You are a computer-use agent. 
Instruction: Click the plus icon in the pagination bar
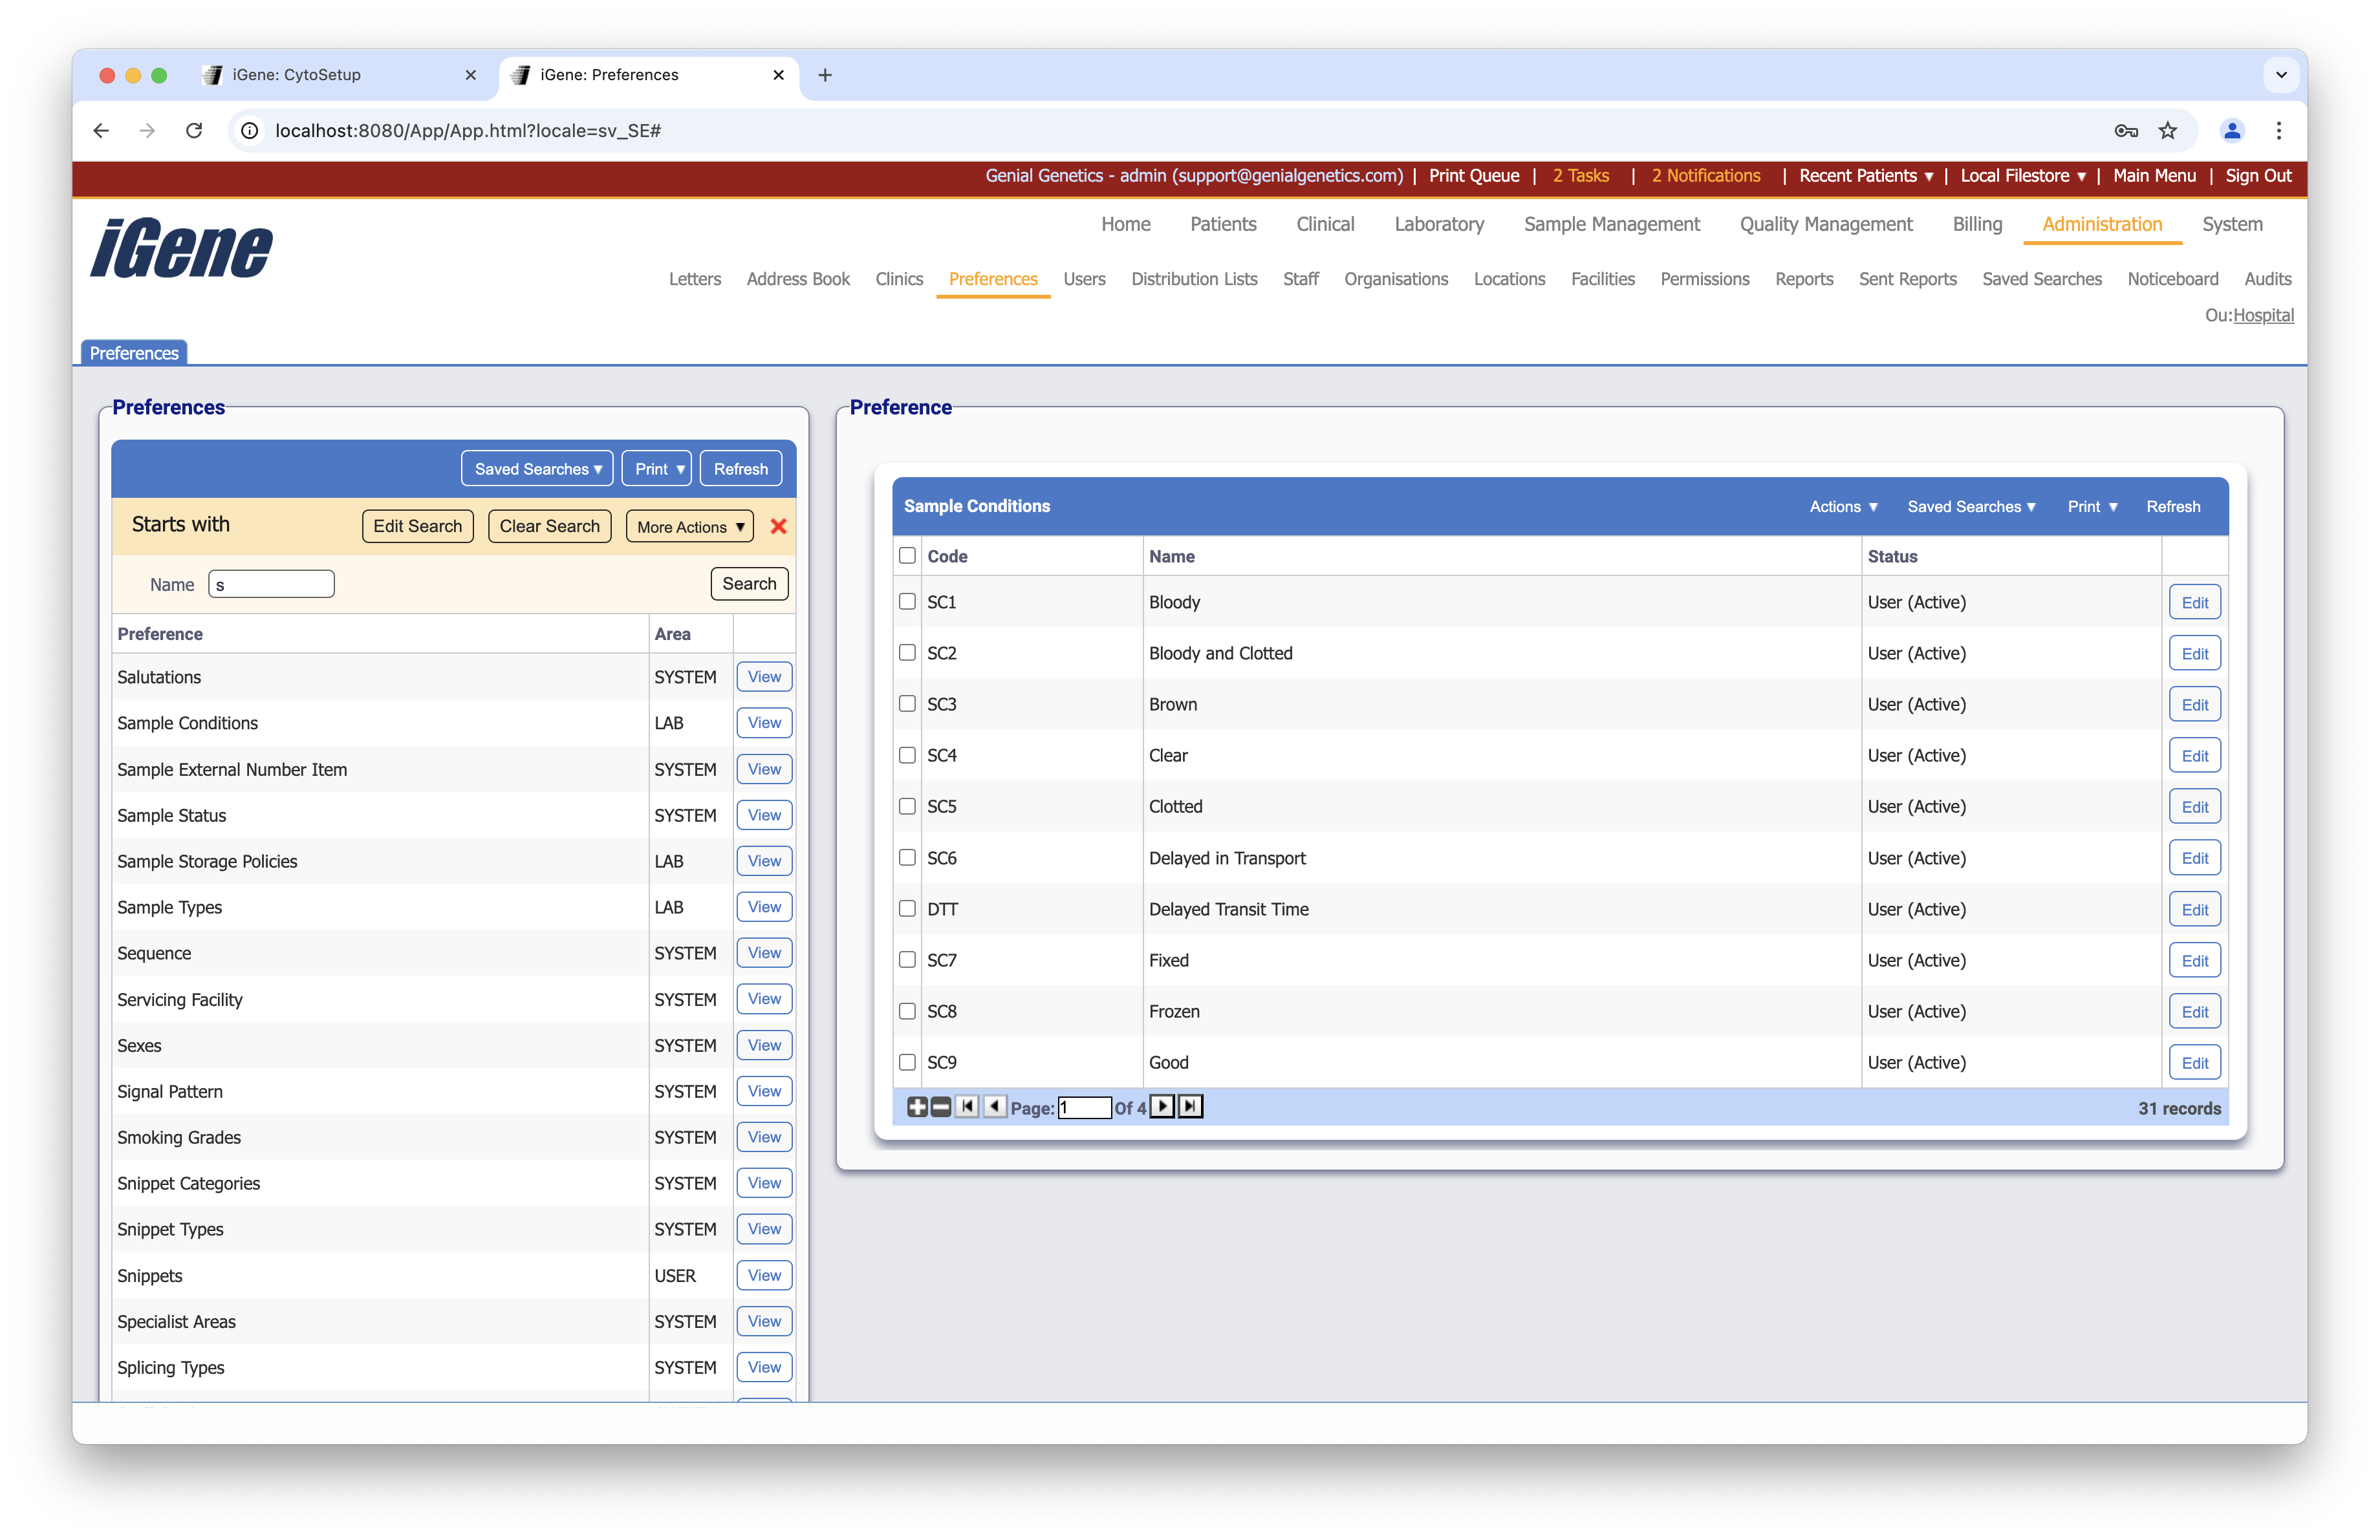[917, 1107]
